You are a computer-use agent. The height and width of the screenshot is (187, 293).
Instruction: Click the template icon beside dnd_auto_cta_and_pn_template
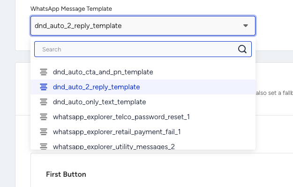pos(44,72)
